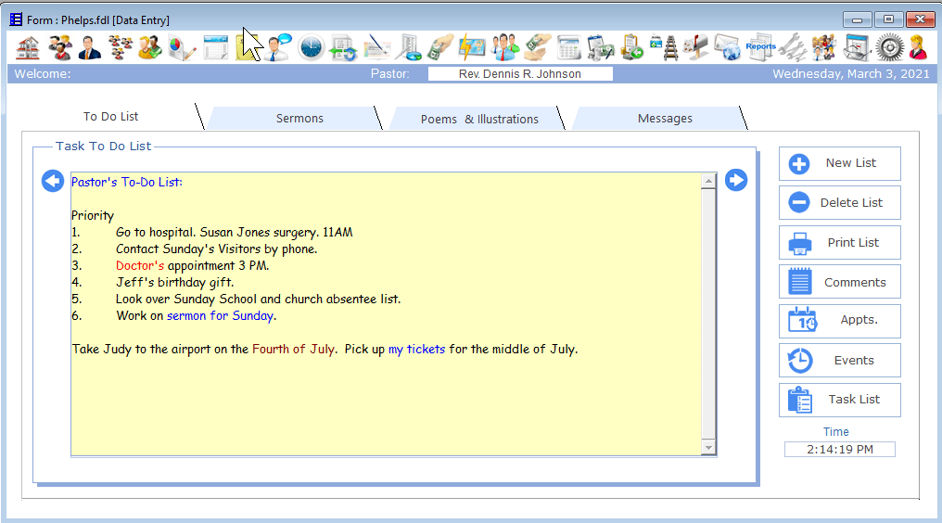The height and width of the screenshot is (523, 942).
Task: Open the calendar page toolbar icon
Action: pyautogui.click(x=216, y=47)
